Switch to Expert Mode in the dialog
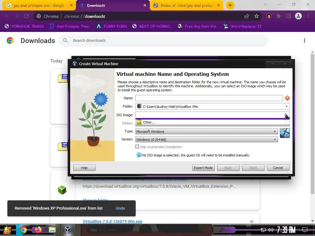This screenshot has width=315, height=236. click(203, 167)
